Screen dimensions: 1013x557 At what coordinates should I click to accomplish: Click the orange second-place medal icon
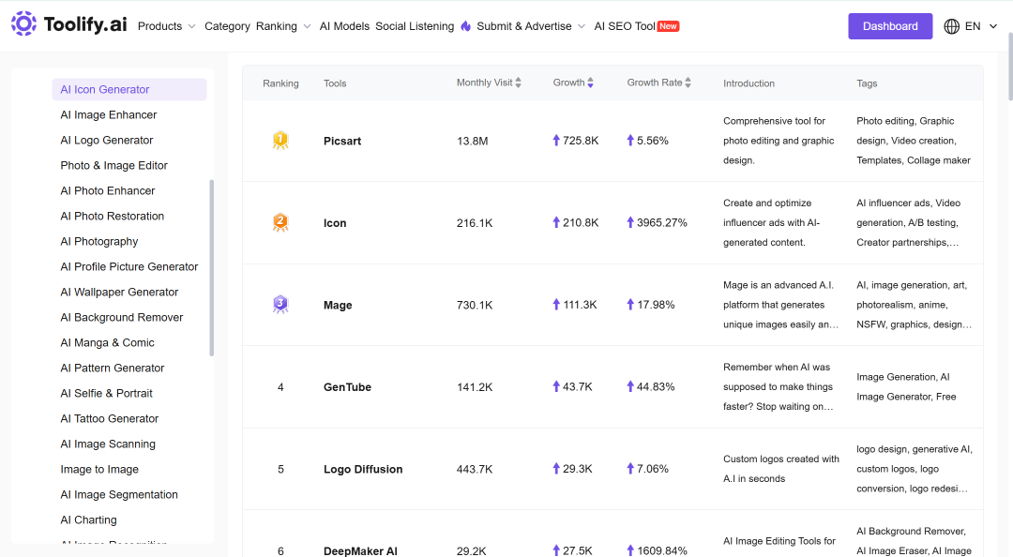point(280,222)
